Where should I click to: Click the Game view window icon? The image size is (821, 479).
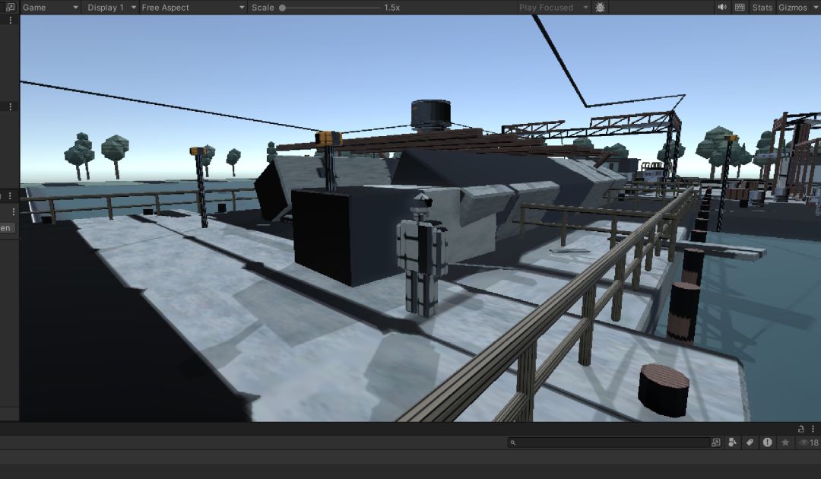click(x=10, y=8)
